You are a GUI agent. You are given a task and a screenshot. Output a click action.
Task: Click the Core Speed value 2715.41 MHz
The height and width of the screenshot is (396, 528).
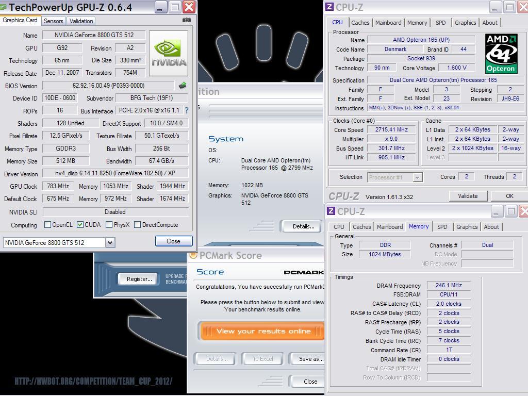[391, 129]
